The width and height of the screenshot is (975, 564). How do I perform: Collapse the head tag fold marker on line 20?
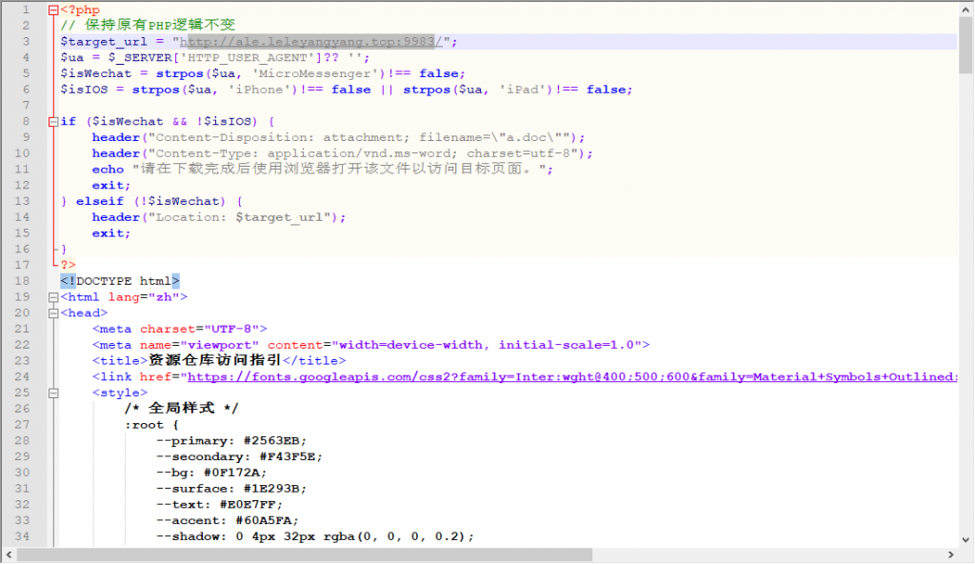[53, 313]
